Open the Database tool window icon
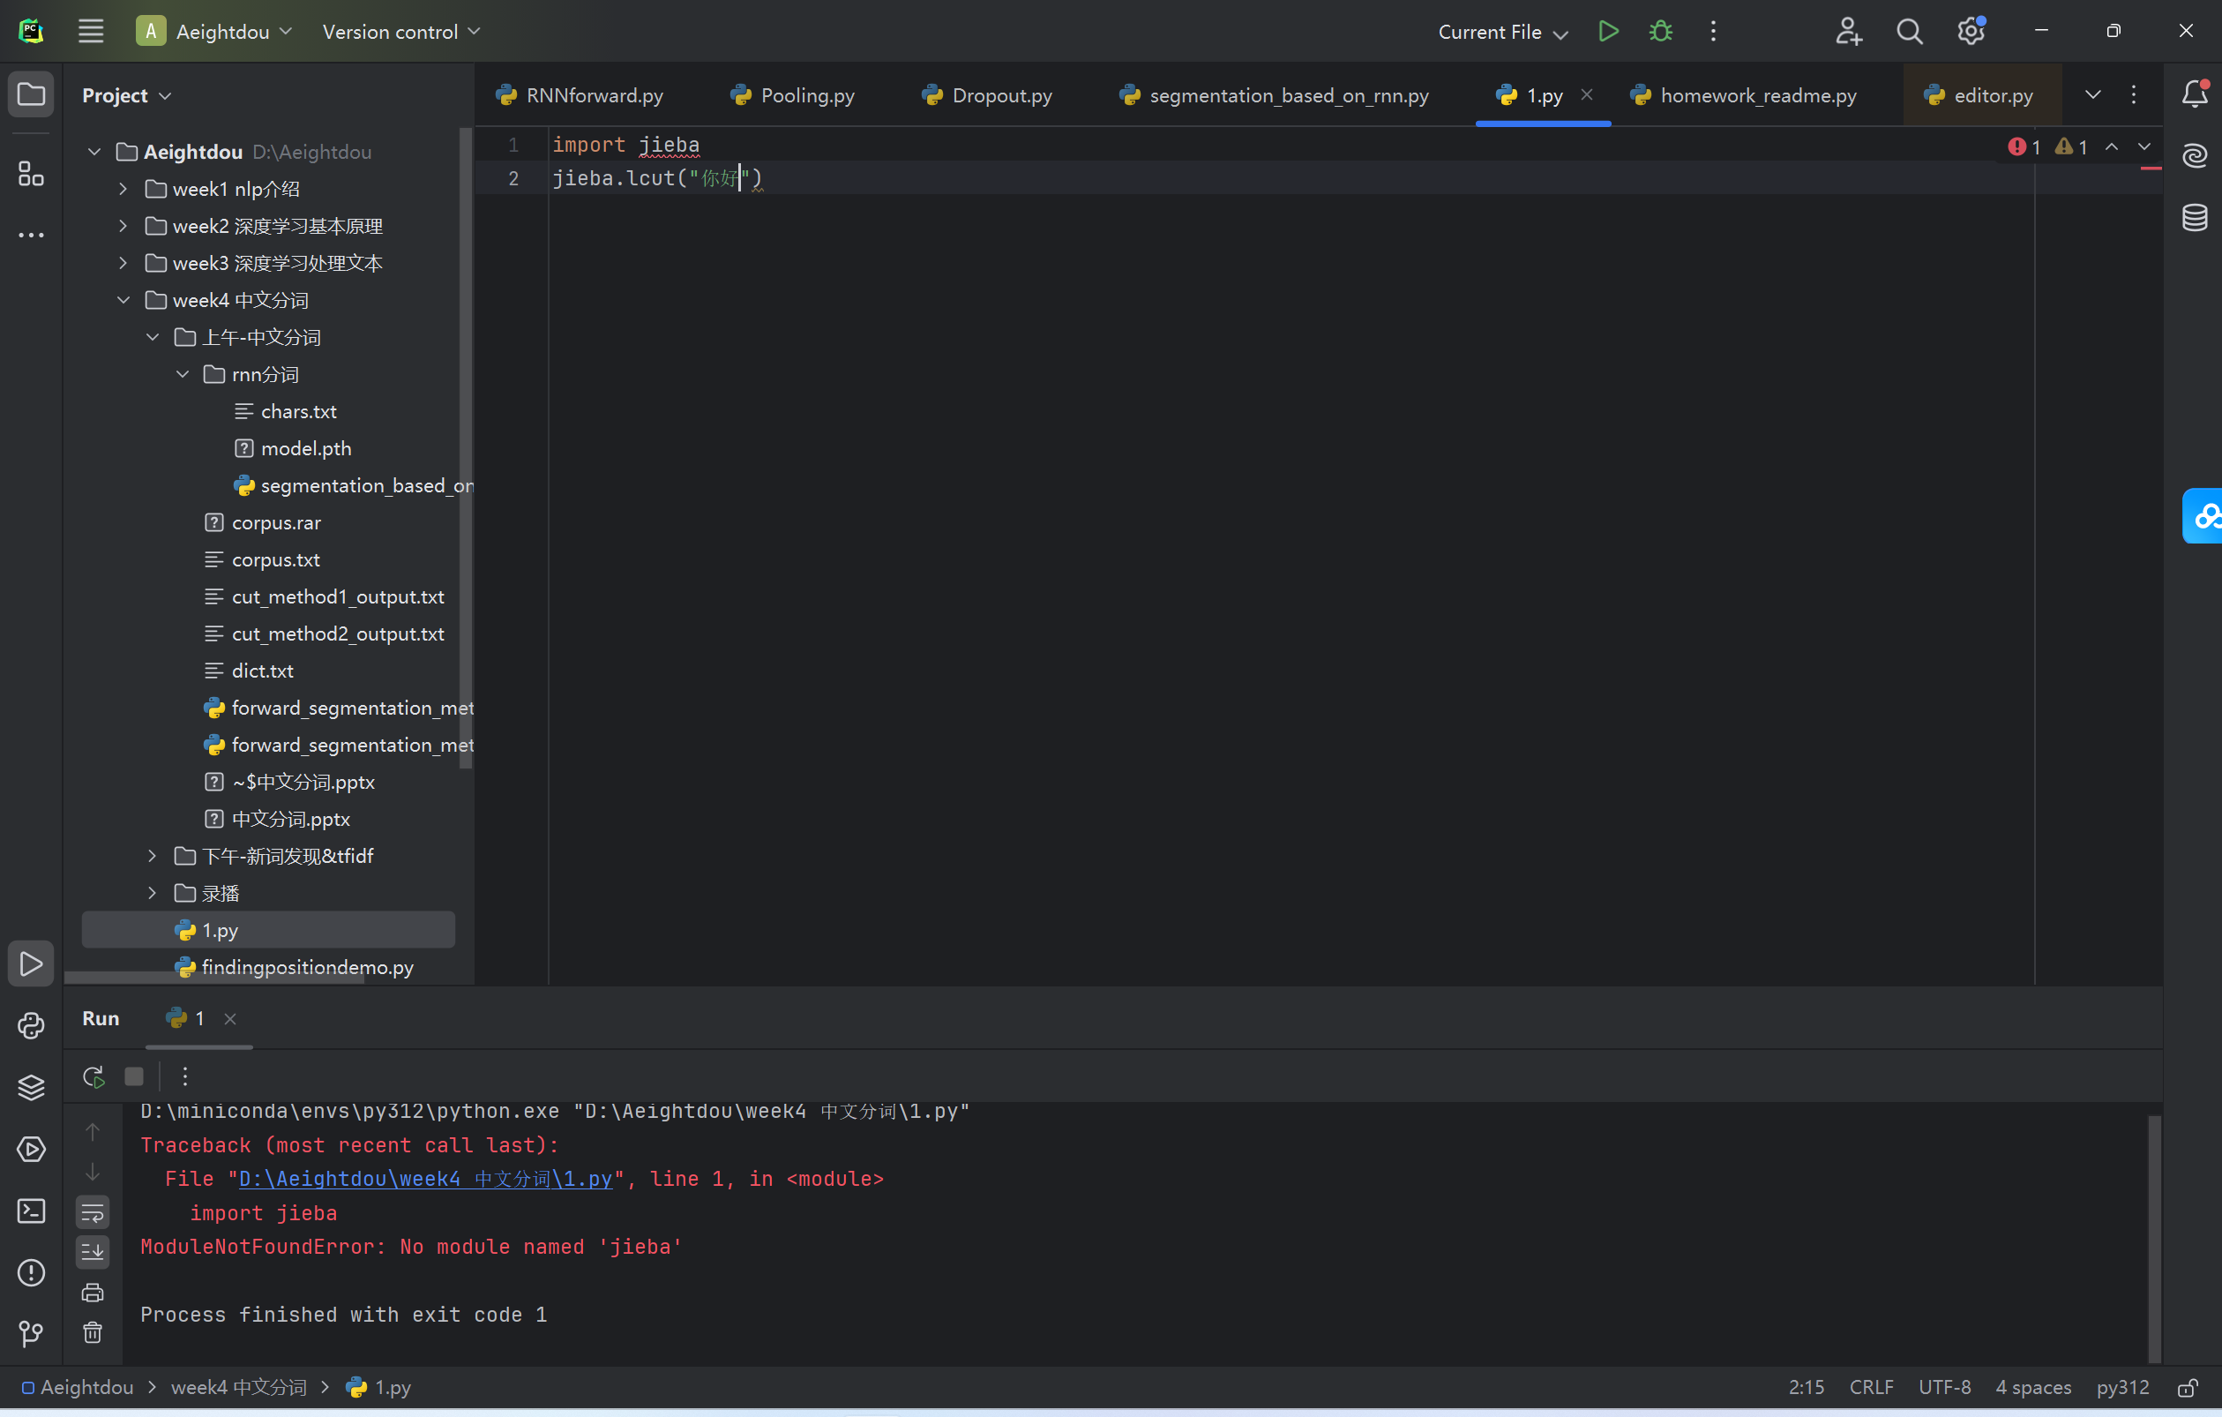Viewport: 2222px width, 1417px height. tap(2195, 218)
